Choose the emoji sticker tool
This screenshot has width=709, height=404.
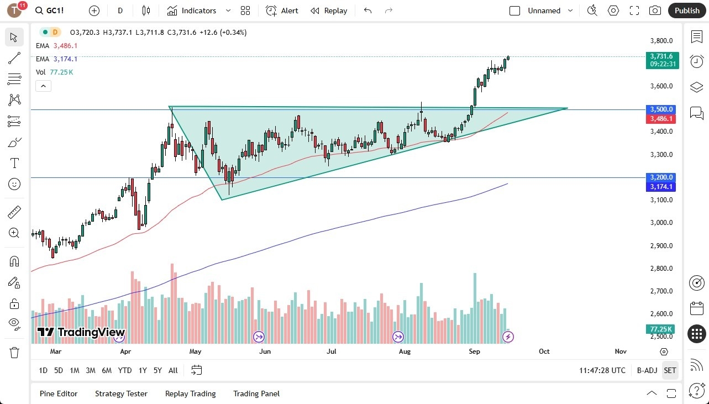coord(14,184)
